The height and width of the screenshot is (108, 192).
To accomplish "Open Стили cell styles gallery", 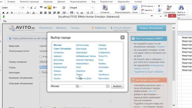I will click(135, 9).
